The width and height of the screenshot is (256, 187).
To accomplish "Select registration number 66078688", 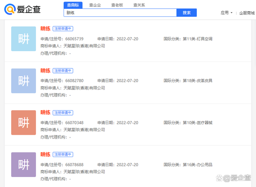I will tap(74, 165).
